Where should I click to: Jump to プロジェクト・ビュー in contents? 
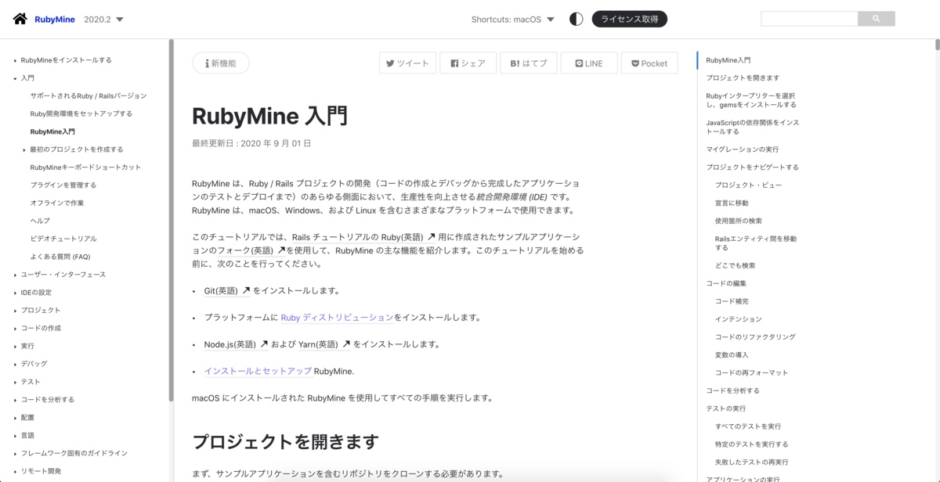click(748, 185)
